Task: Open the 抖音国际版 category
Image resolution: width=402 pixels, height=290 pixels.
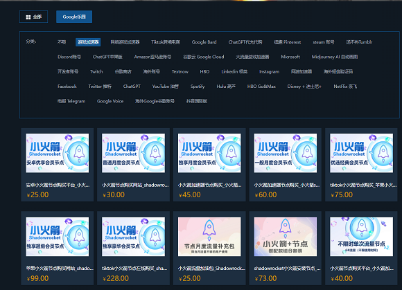Action: 197,101
